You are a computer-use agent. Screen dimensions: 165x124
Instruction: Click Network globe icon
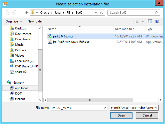click(9, 82)
